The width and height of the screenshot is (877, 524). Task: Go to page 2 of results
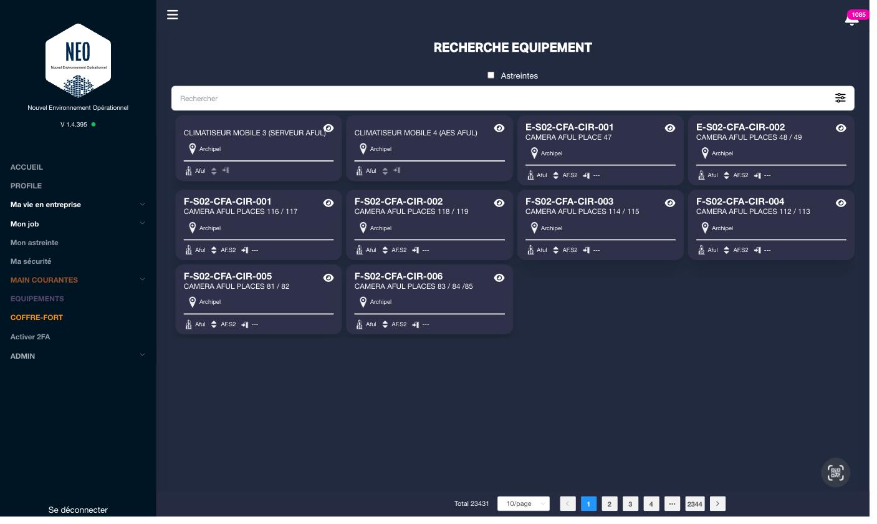pos(610,504)
